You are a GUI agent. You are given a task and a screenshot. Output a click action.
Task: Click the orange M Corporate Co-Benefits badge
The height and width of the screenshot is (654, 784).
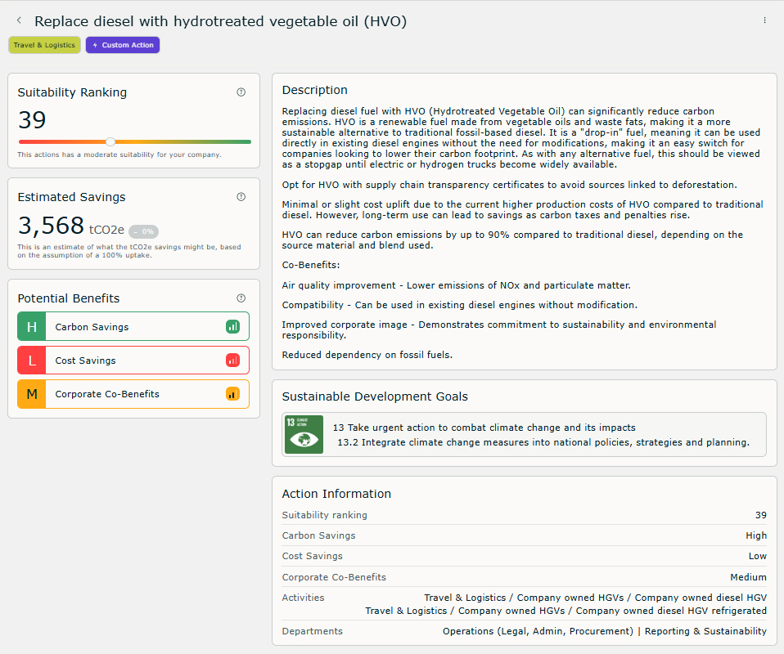32,394
